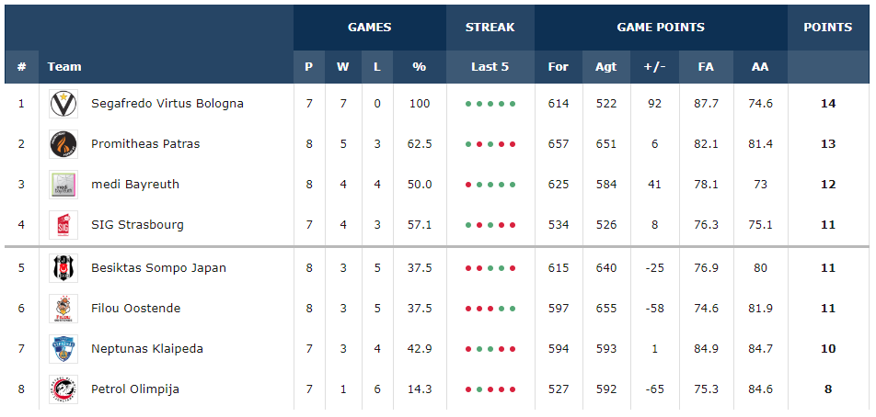Image resolution: width=876 pixels, height=417 pixels.
Task: Open the Segafredo Virtus Bologna team link
Action: click(x=167, y=104)
